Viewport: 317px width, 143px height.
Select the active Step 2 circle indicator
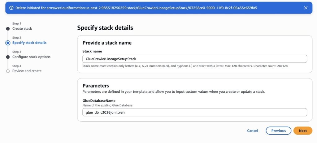(8, 43)
